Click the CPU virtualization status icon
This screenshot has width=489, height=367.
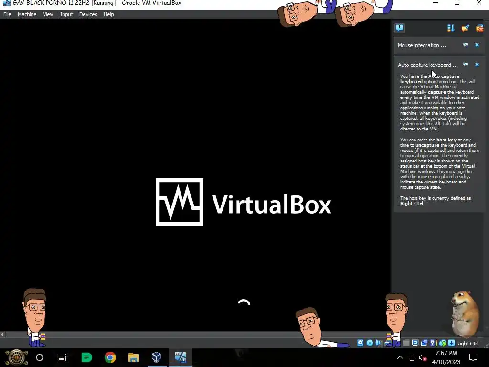433,343
